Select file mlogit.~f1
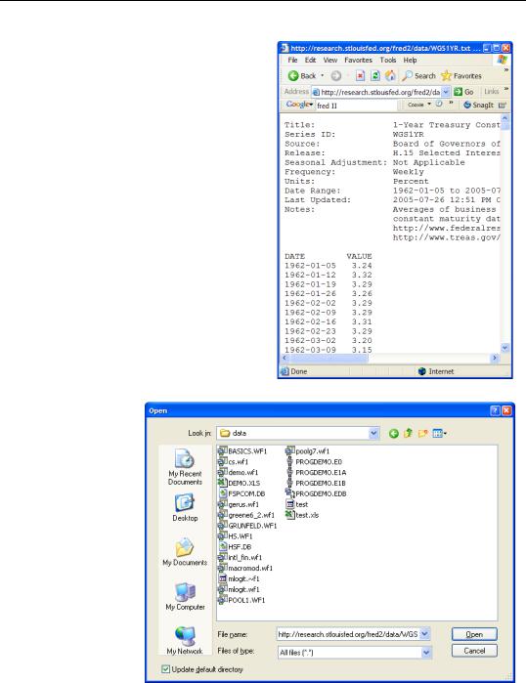Screen dimensions: 526x683 (x=239, y=578)
